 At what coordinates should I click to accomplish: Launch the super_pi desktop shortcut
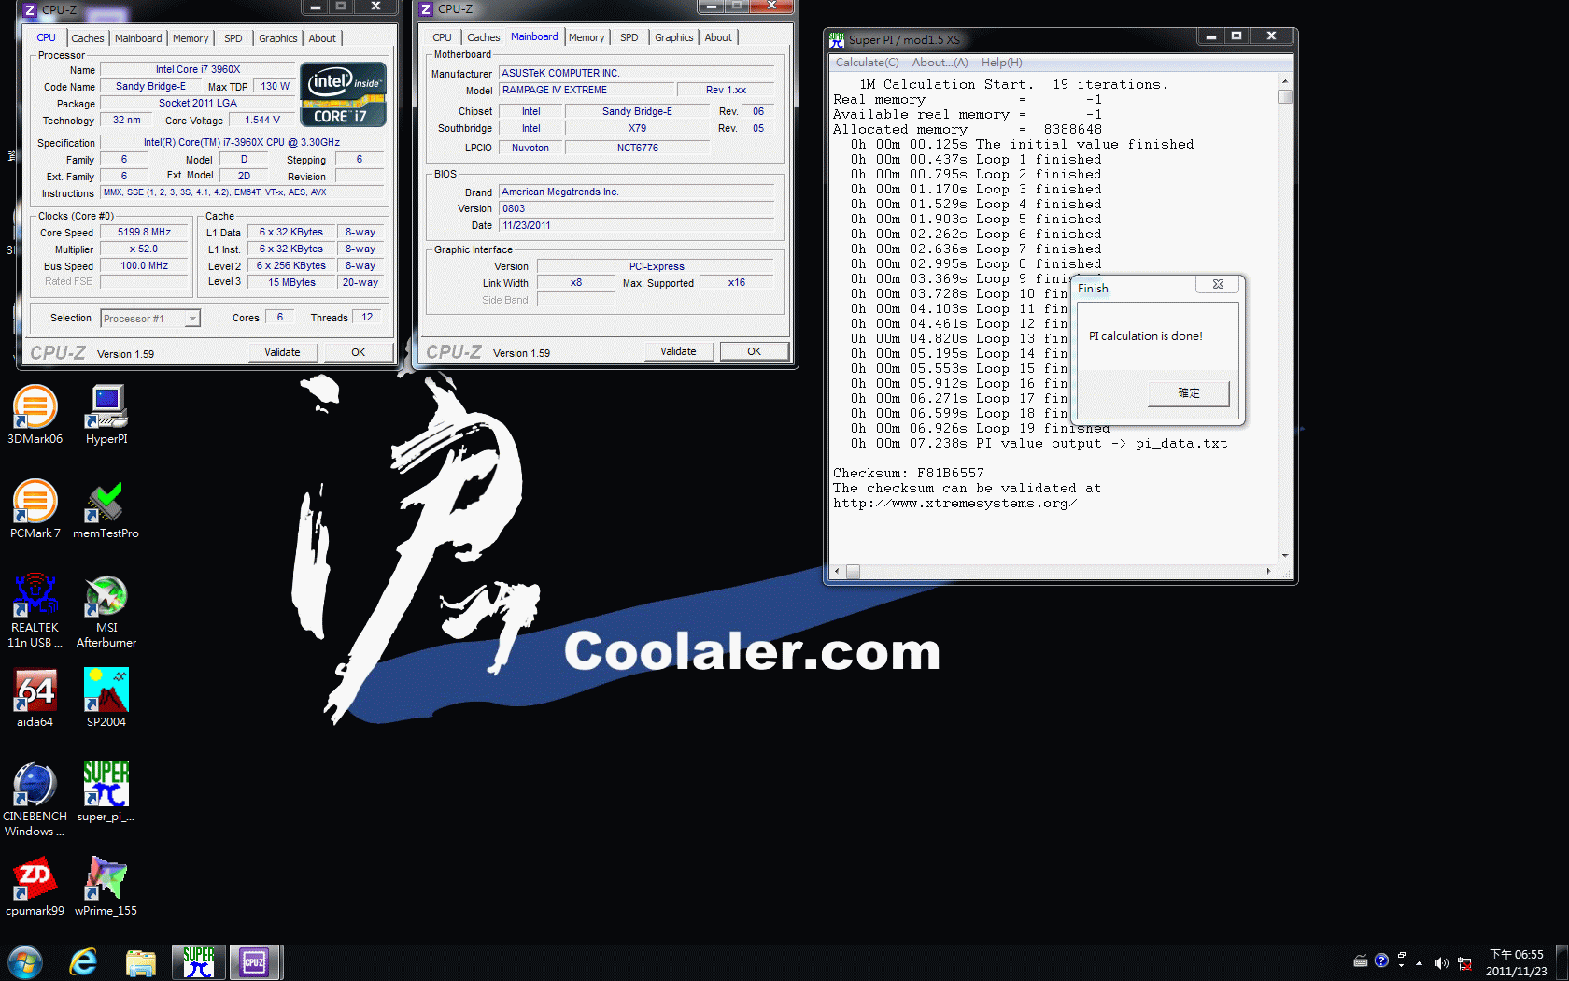coord(106,791)
